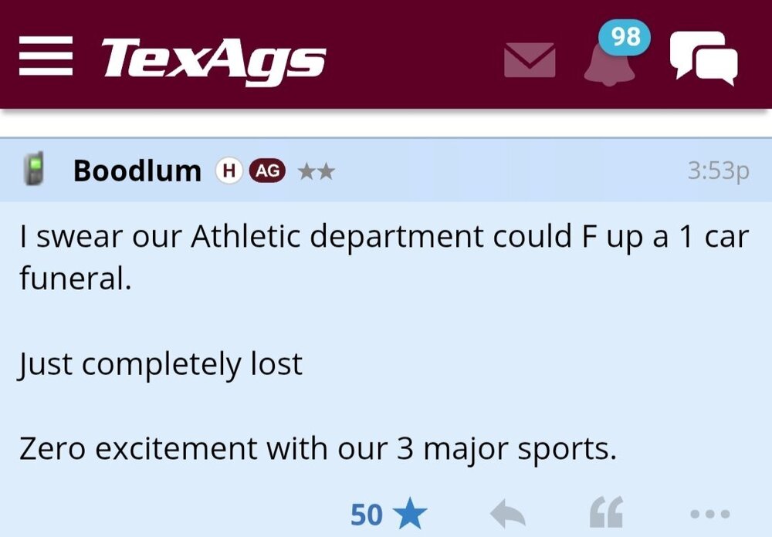The width and height of the screenshot is (772, 537).
Task: Click the maroon AG badge
Action: 267,171
